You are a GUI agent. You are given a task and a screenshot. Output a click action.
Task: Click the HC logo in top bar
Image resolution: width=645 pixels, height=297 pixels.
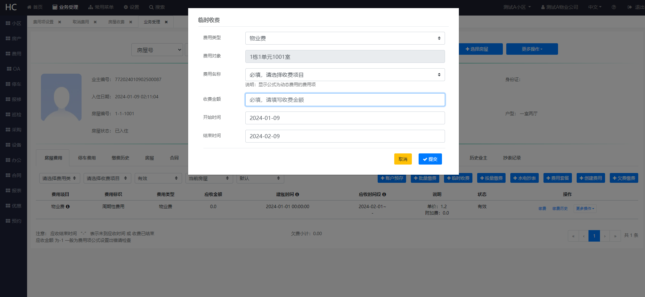pyautogui.click(x=11, y=7)
